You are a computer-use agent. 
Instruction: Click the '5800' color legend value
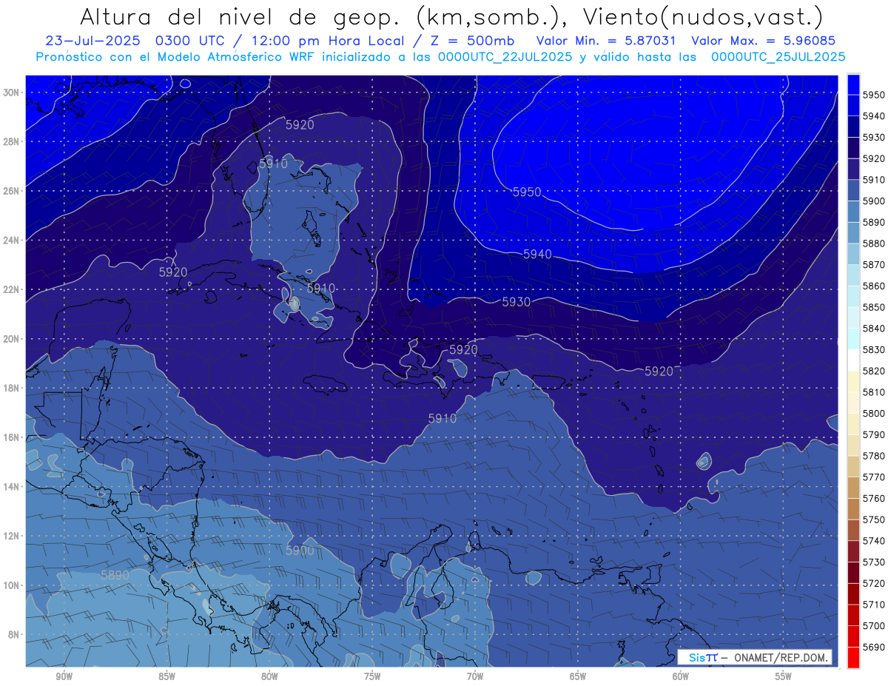tap(873, 413)
